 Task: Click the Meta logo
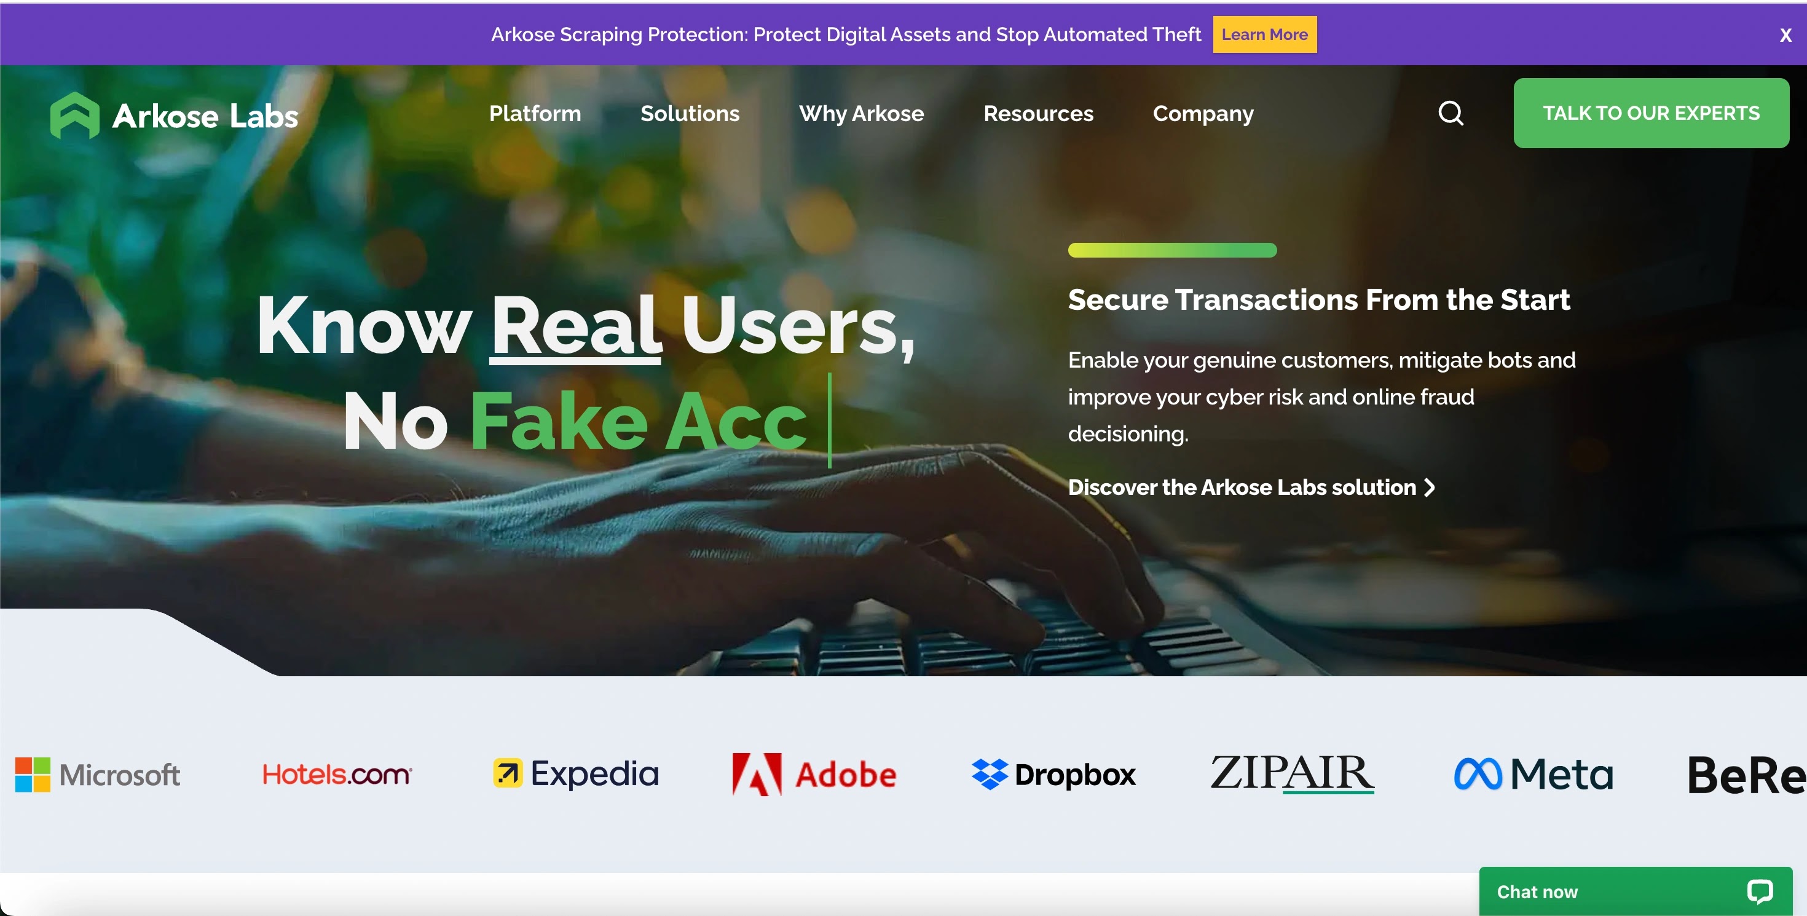tap(1533, 773)
